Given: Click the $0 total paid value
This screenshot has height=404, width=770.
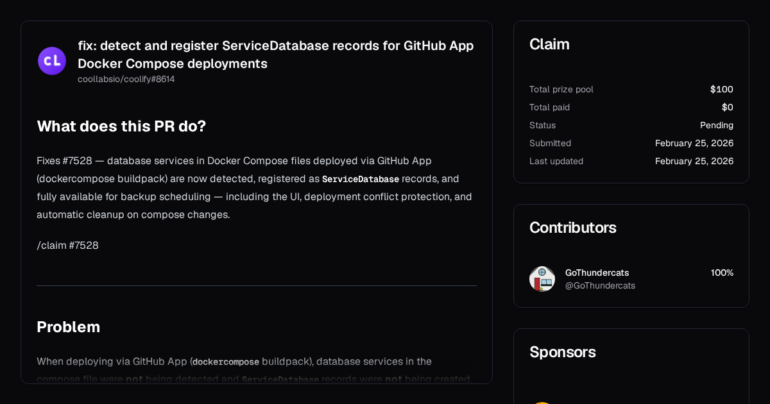Looking at the screenshot, I should [x=728, y=107].
